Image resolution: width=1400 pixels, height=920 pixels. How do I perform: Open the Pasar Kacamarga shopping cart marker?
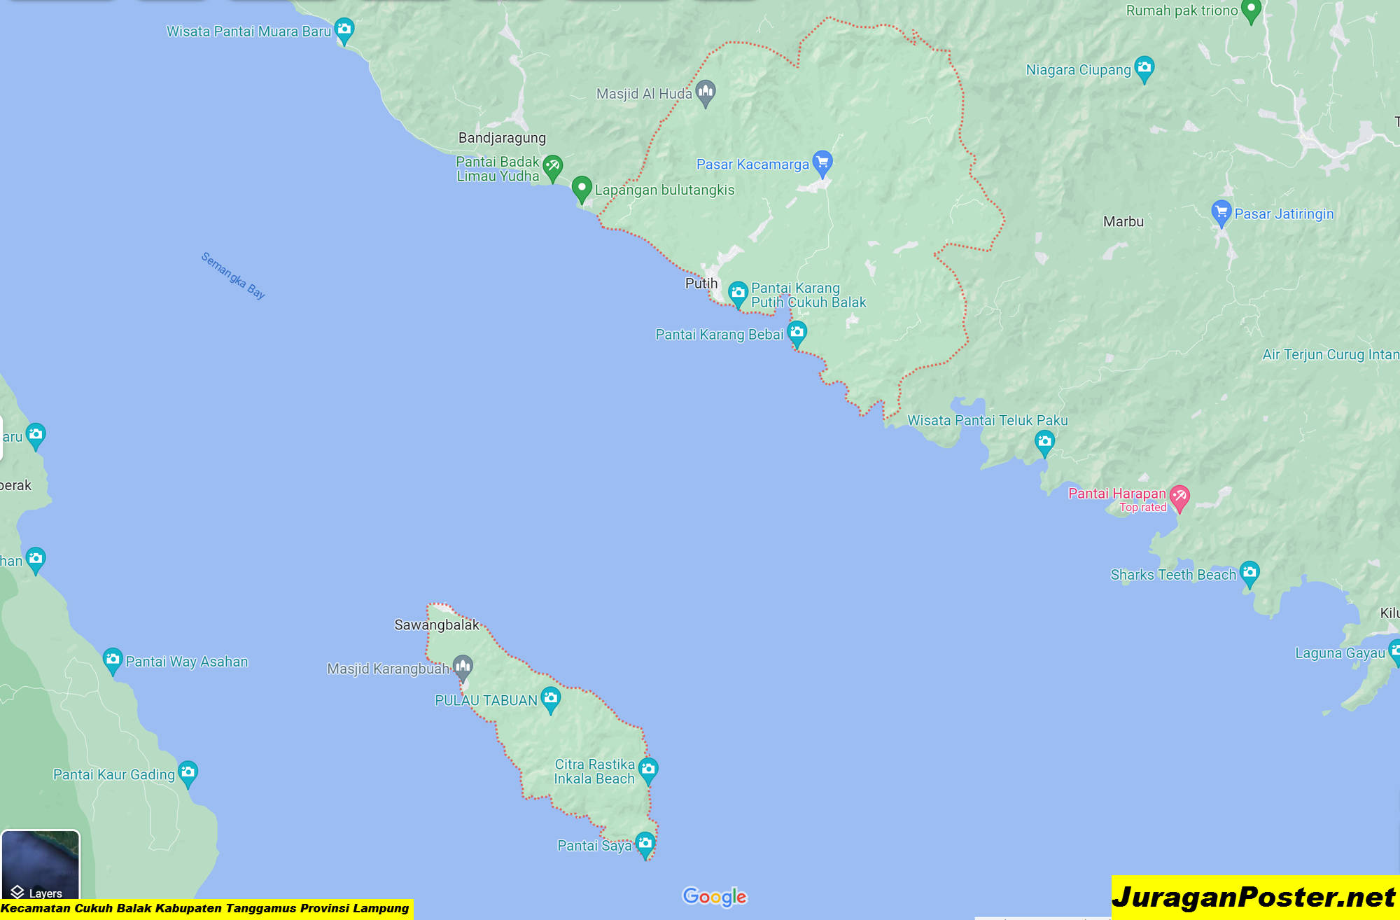coord(822,163)
